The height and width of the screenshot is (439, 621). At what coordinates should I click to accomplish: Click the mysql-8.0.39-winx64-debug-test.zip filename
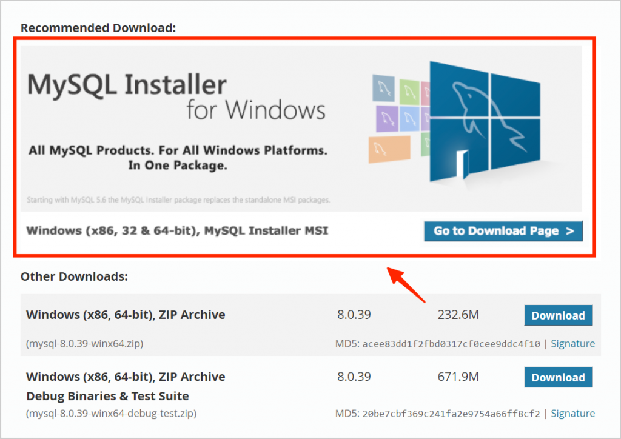(x=111, y=414)
